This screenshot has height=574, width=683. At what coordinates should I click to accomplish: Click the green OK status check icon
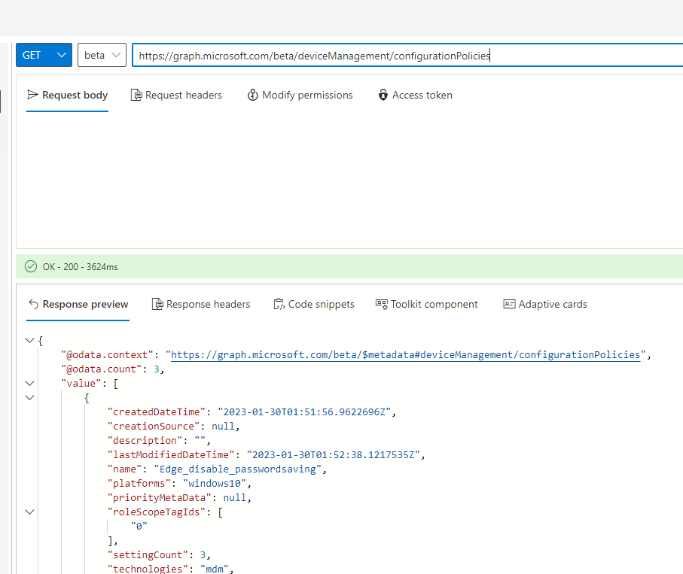[31, 266]
